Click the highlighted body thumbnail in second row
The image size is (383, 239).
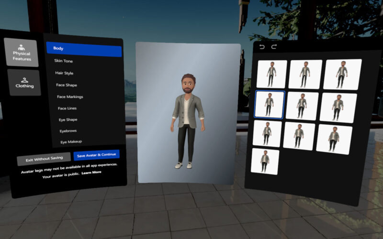270,104
